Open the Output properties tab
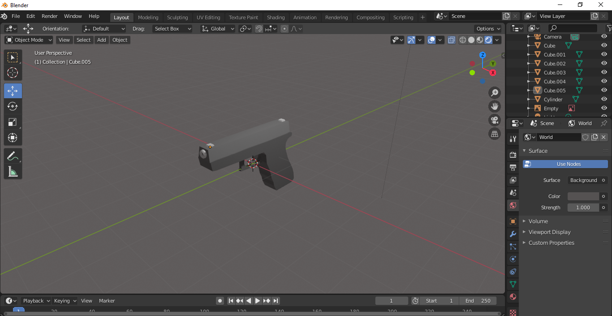The width and height of the screenshot is (612, 316). pyautogui.click(x=513, y=168)
